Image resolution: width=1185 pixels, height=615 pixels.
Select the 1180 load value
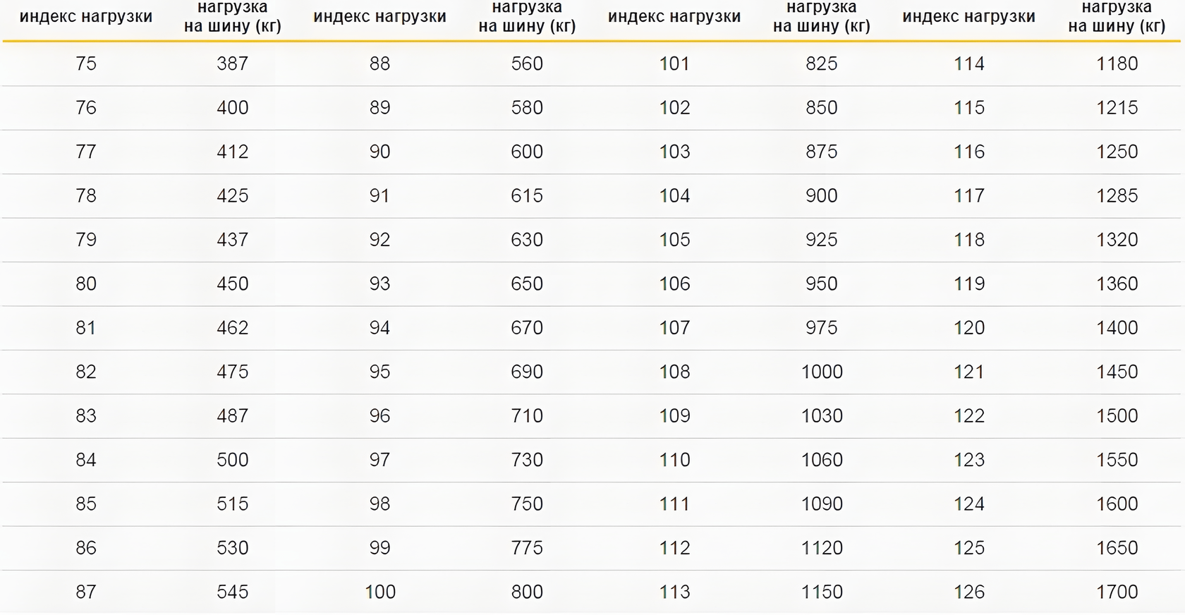[x=1117, y=63]
